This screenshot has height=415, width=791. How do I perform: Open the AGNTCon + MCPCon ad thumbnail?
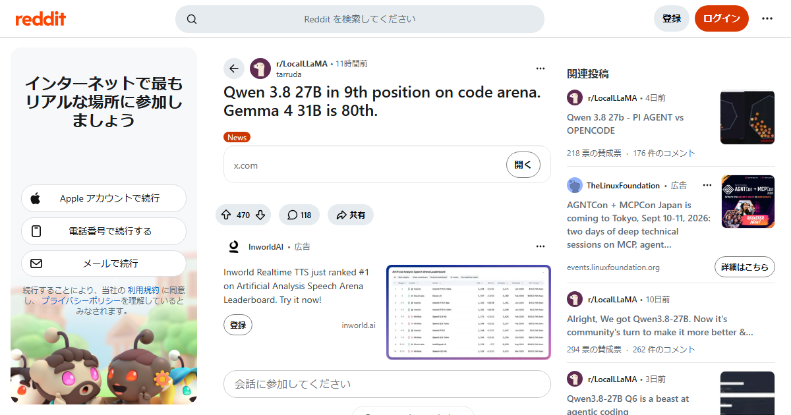click(748, 202)
